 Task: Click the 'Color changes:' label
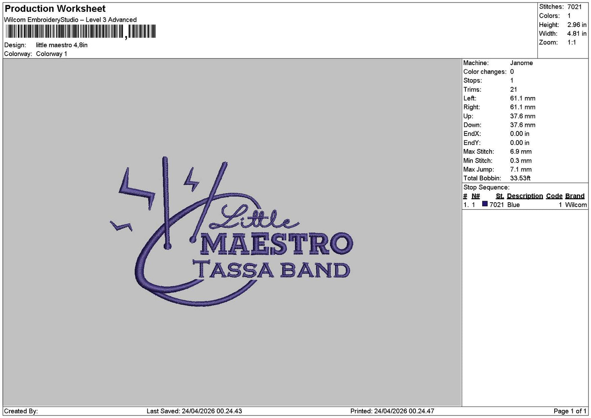click(485, 72)
